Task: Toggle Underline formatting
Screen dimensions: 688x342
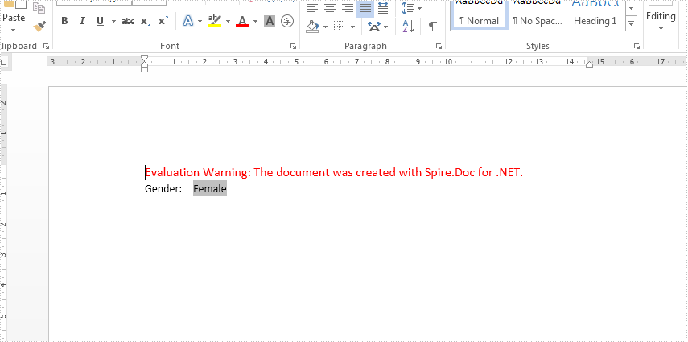Action: [x=100, y=21]
